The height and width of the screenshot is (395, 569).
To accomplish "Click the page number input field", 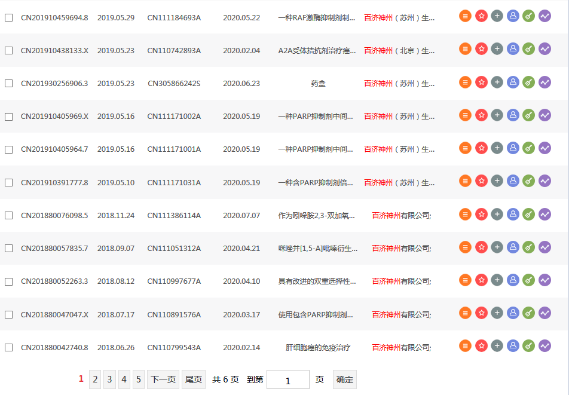I will pos(287,380).
